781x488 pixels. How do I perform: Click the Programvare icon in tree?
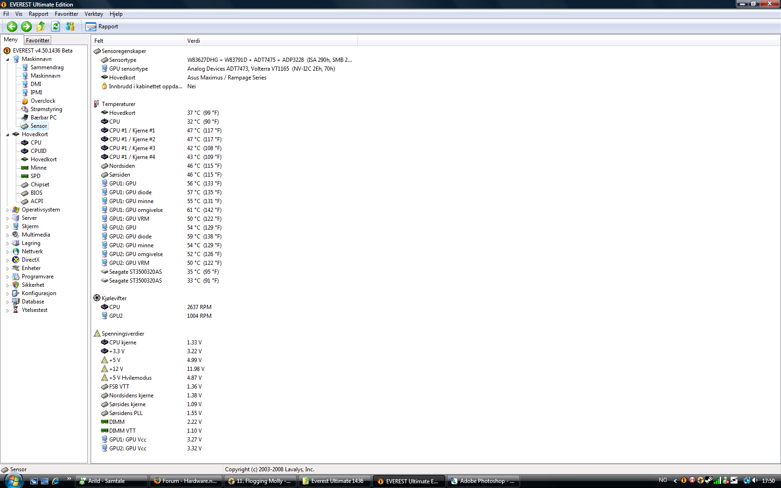16,277
